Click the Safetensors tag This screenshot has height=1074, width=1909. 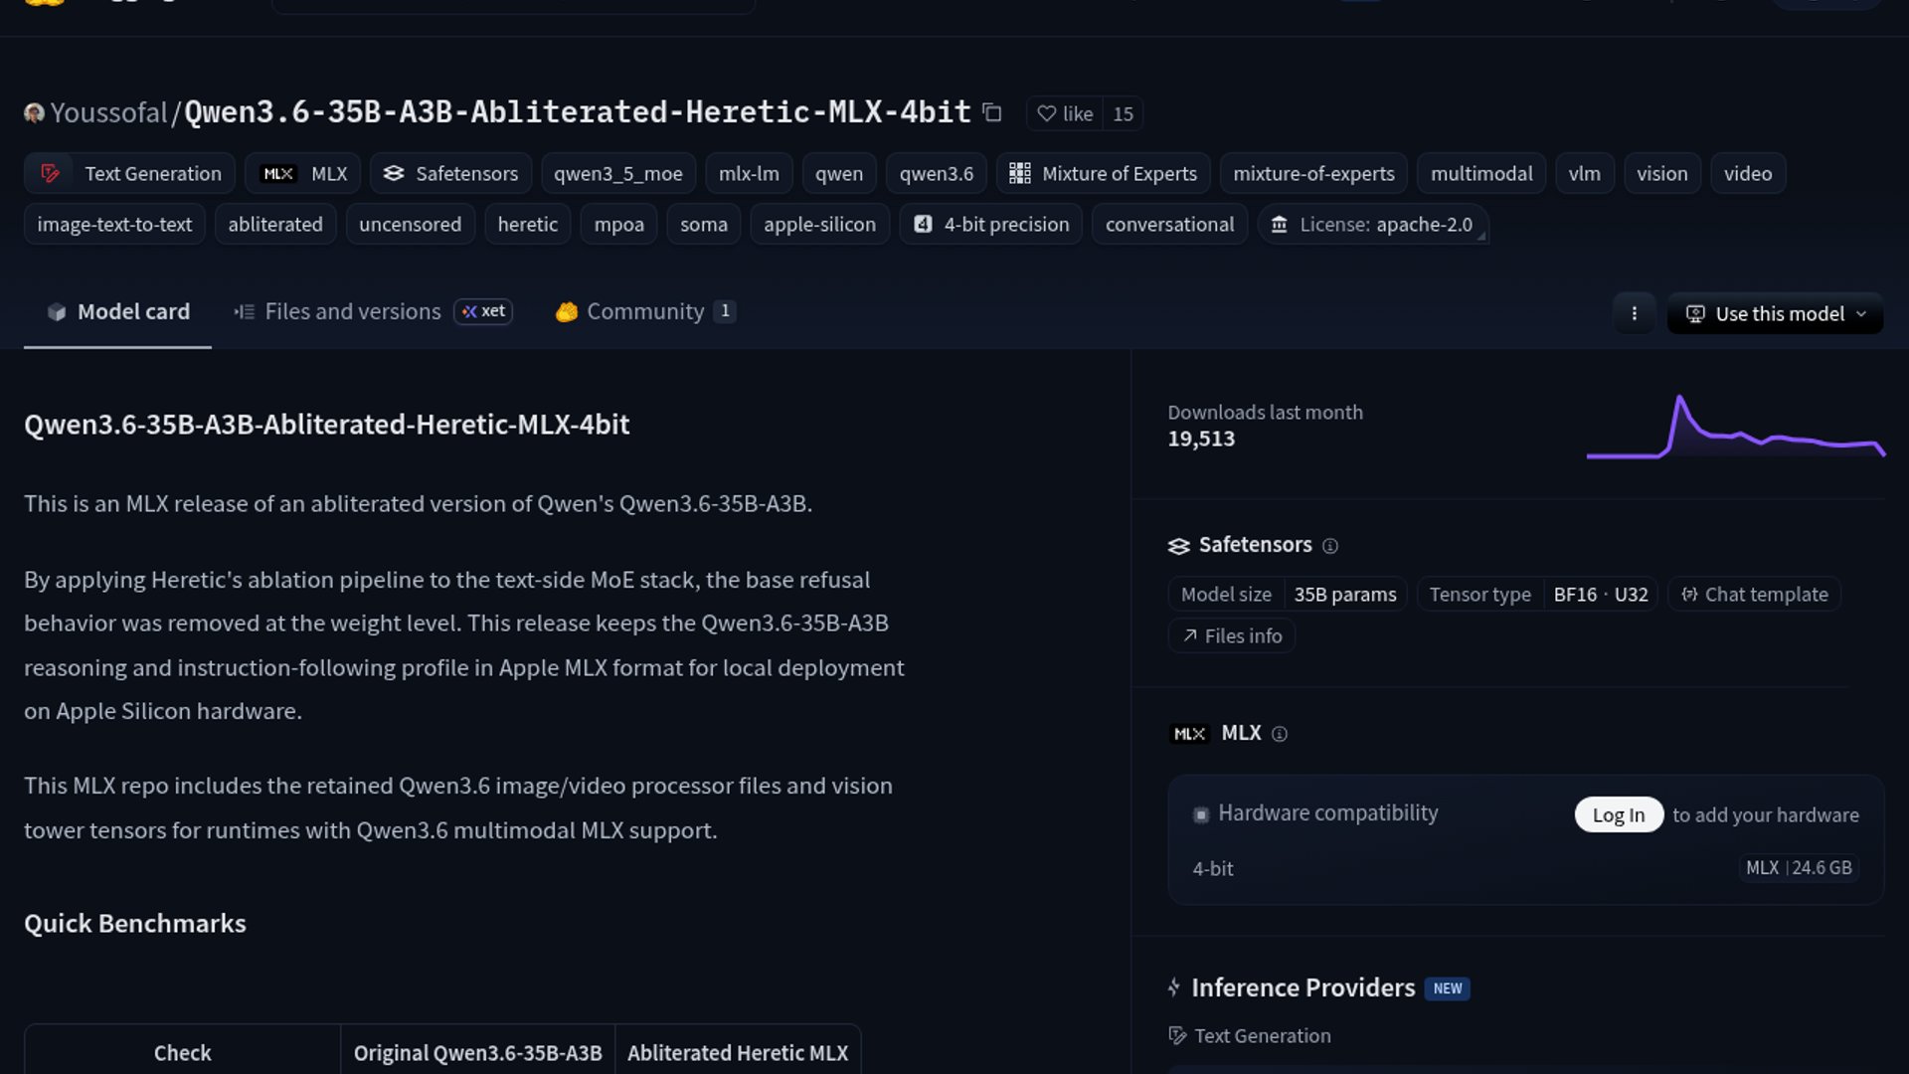[450, 174]
